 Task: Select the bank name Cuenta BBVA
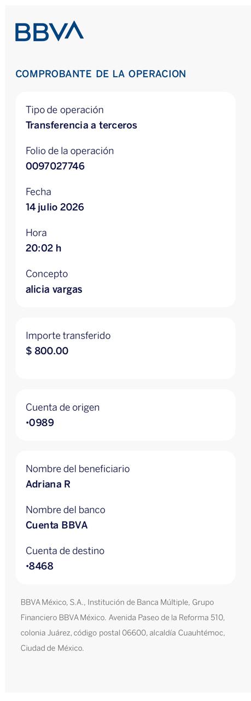coord(57,525)
